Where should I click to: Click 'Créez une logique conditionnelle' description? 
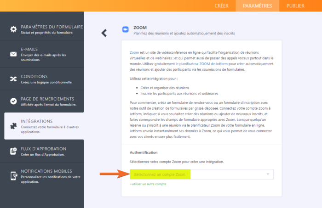[46, 82]
